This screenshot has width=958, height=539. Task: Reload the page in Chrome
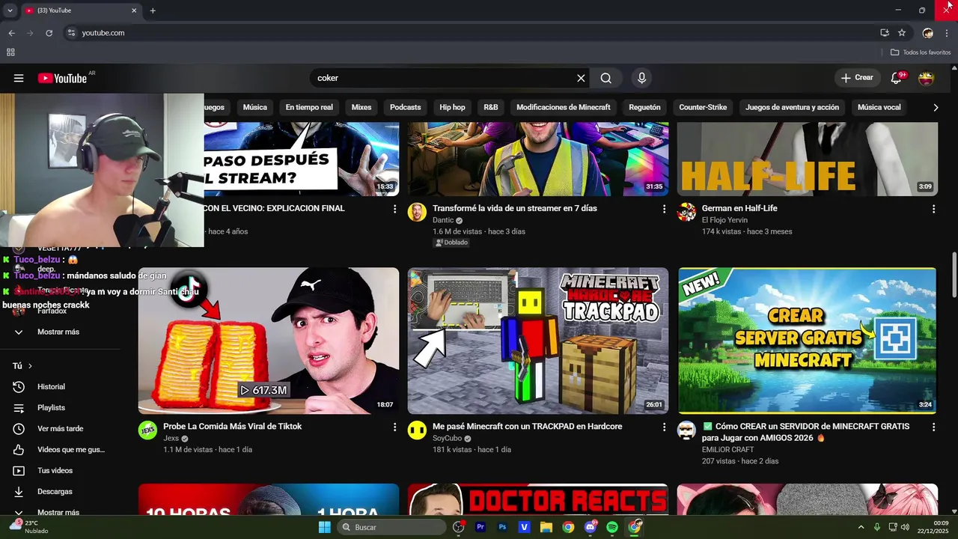[49, 33]
